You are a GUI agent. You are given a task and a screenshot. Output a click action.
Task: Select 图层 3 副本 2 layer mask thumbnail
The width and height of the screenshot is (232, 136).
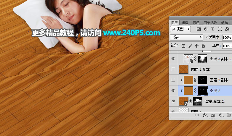pyautogui.click(x=202, y=59)
